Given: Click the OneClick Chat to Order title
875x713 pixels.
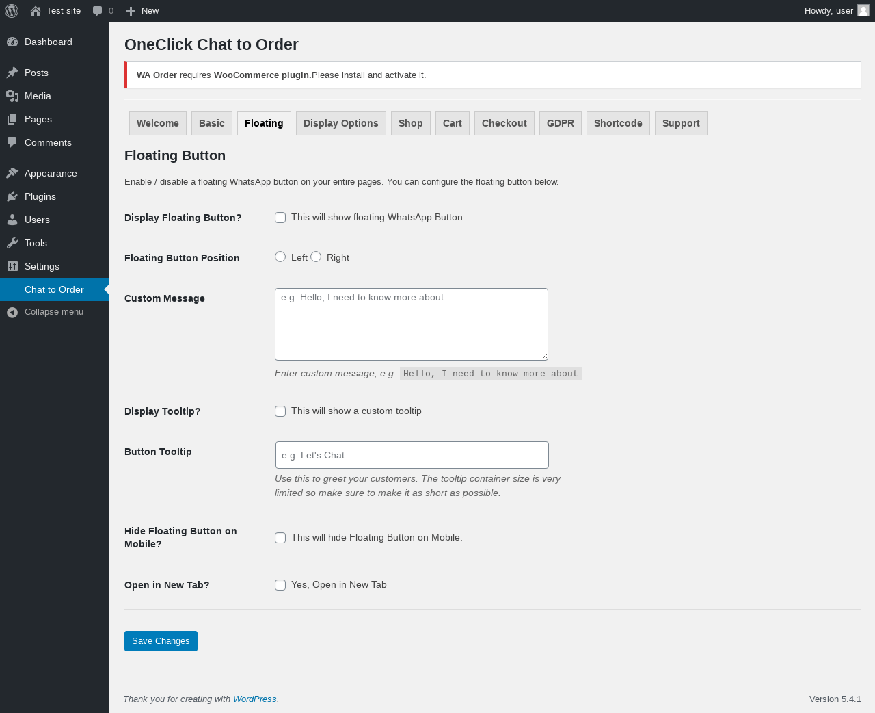Looking at the screenshot, I should pos(211,44).
